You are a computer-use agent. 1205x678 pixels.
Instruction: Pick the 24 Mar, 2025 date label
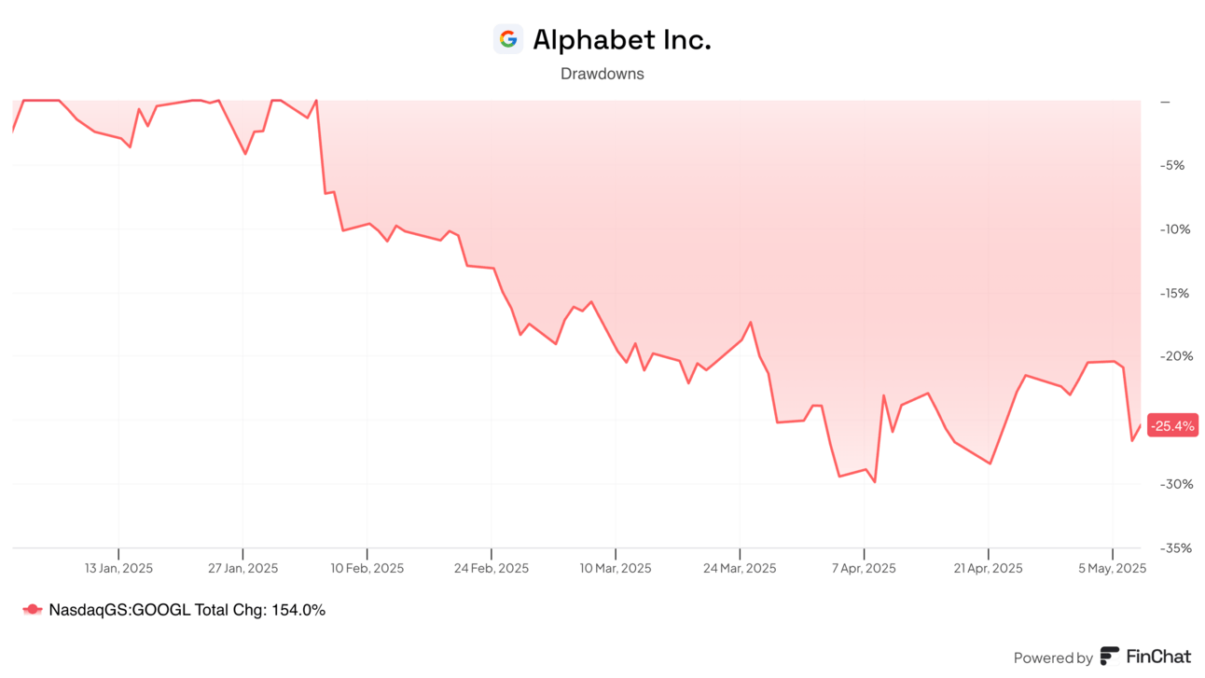click(x=740, y=568)
